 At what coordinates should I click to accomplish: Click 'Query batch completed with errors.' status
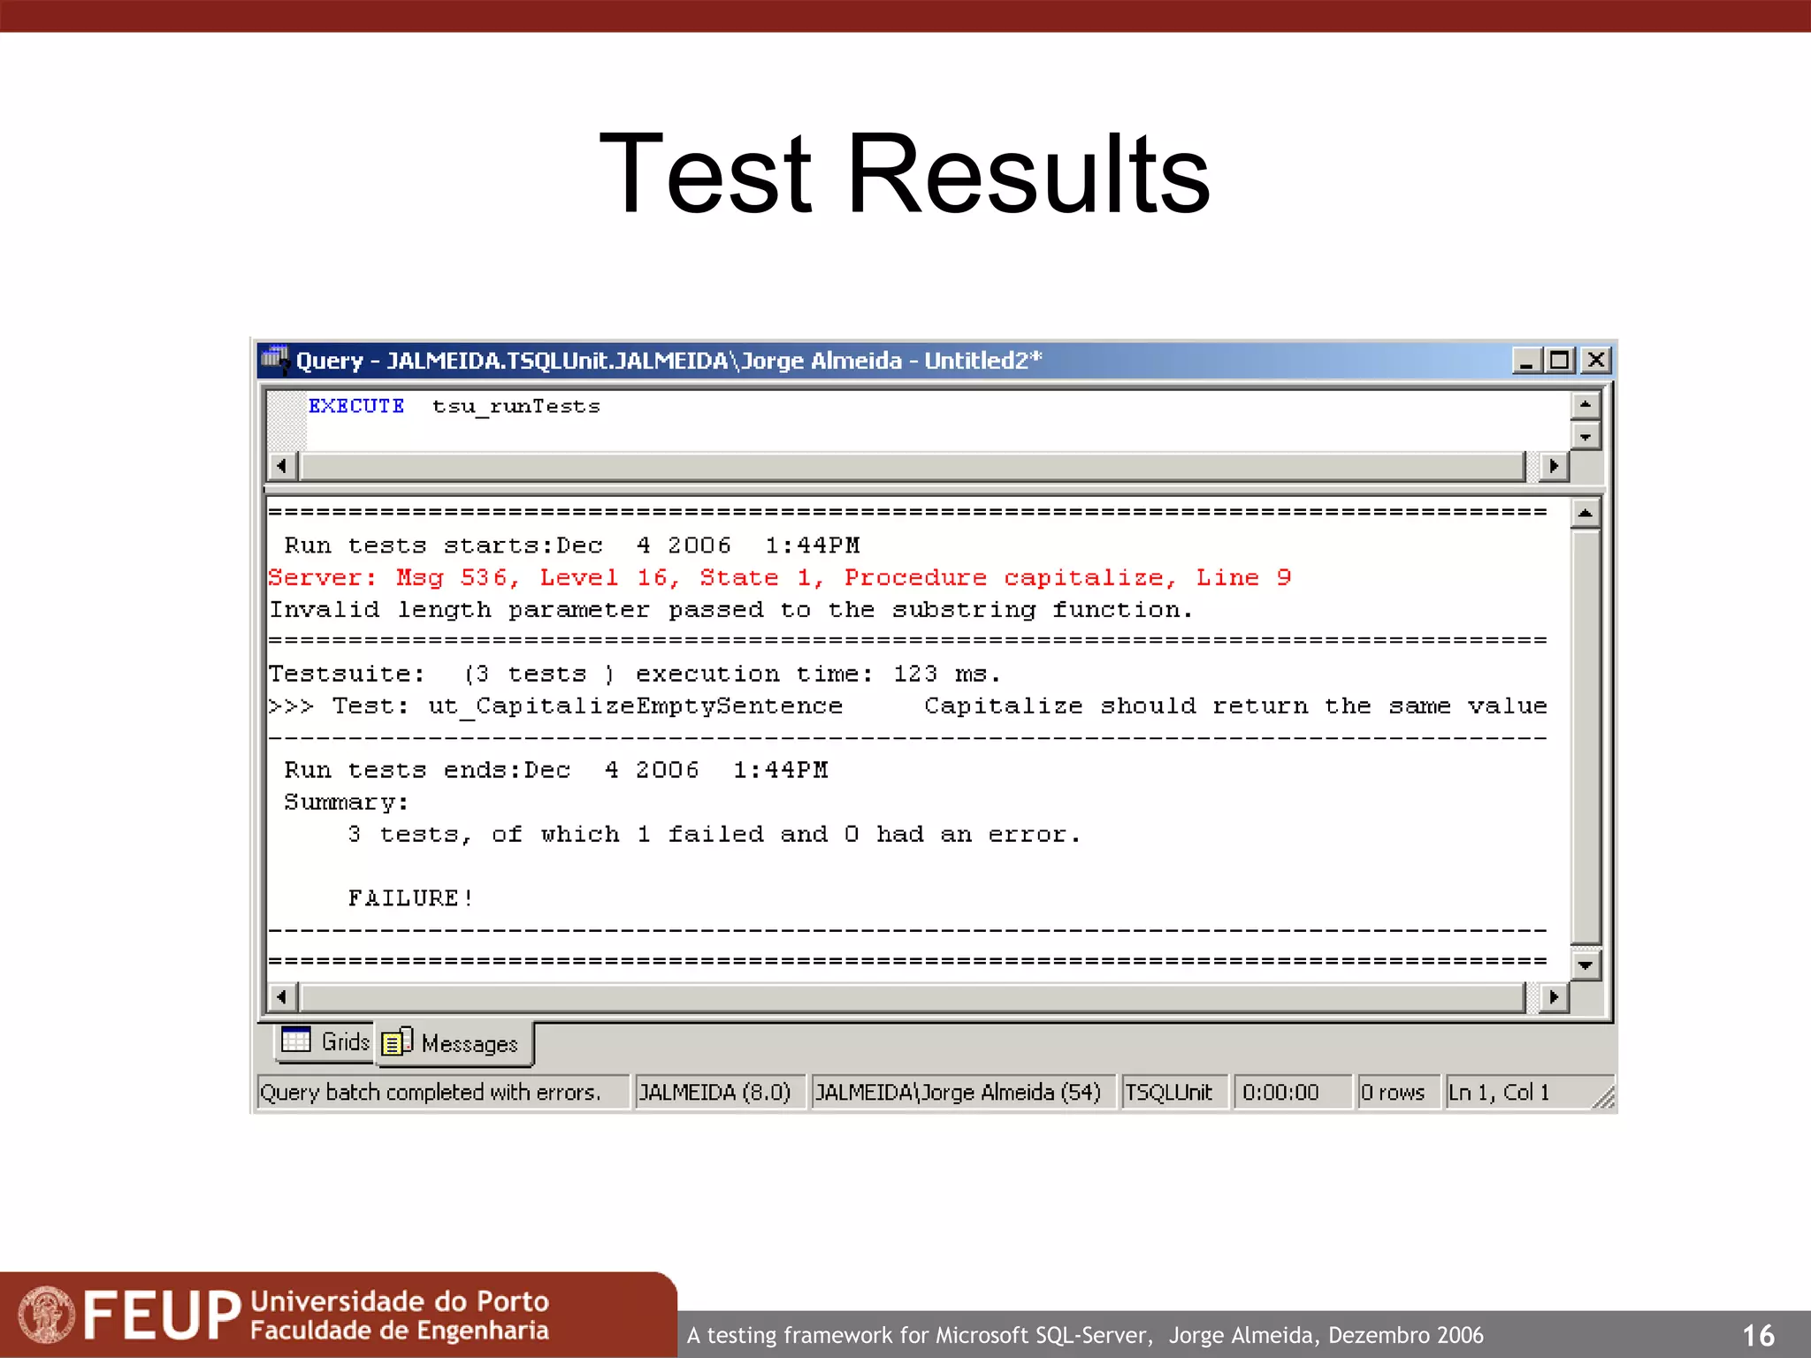(443, 1092)
